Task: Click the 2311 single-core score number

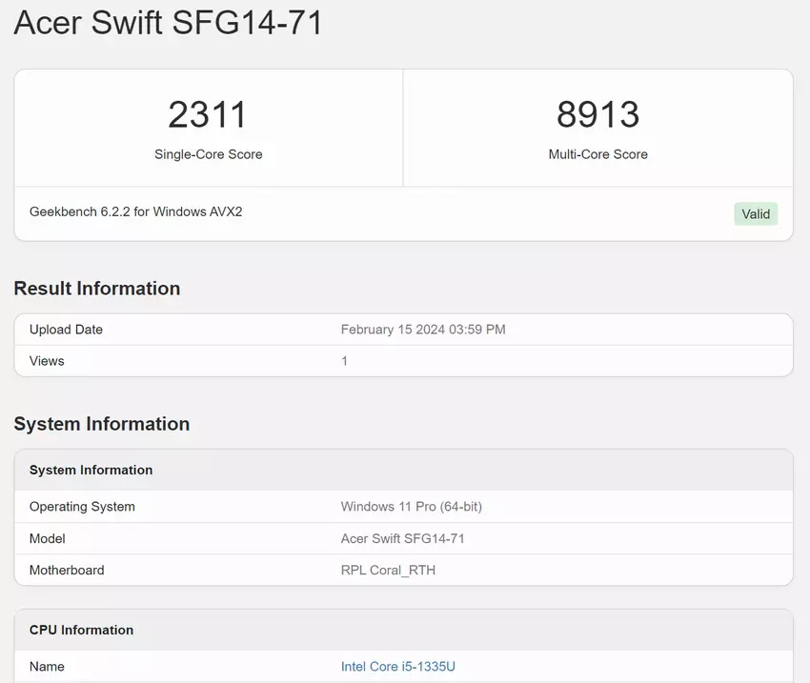Action: point(208,115)
